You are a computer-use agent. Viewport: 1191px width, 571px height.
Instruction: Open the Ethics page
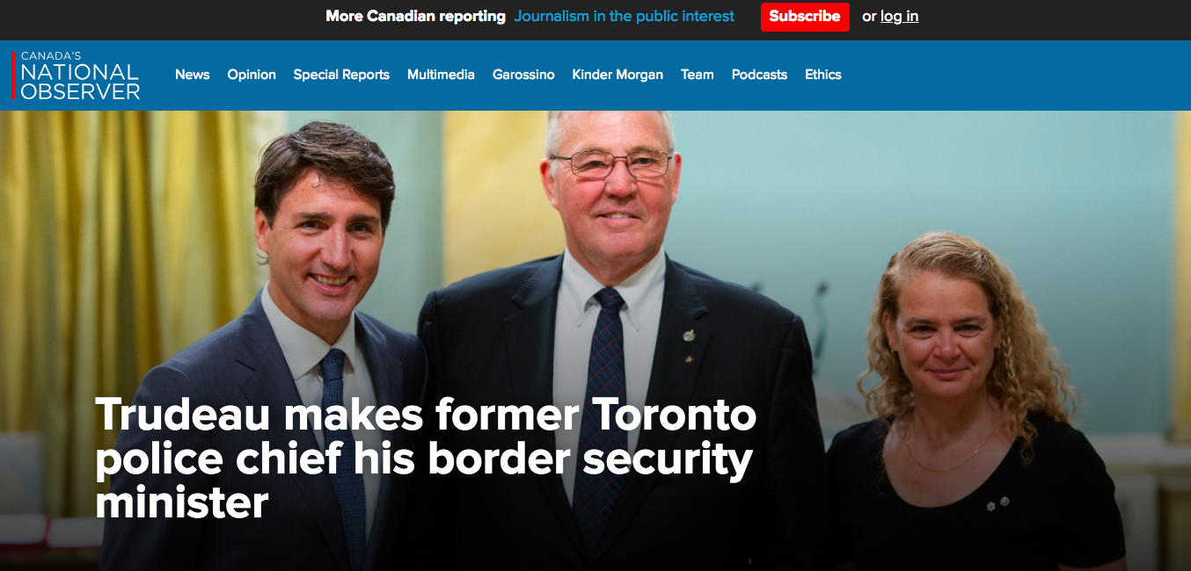click(823, 75)
